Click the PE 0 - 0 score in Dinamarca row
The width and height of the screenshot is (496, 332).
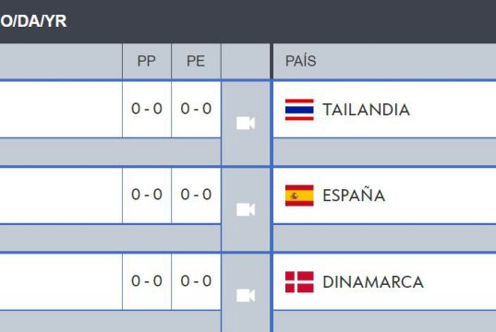[x=196, y=280]
